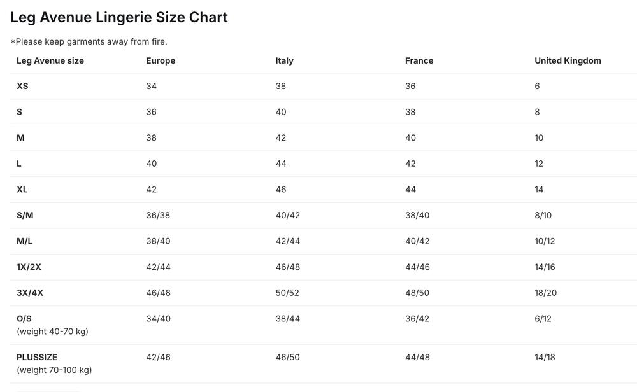637x392 pixels.
Task: Click the weight 70-100 kg note
Action: [x=54, y=370]
